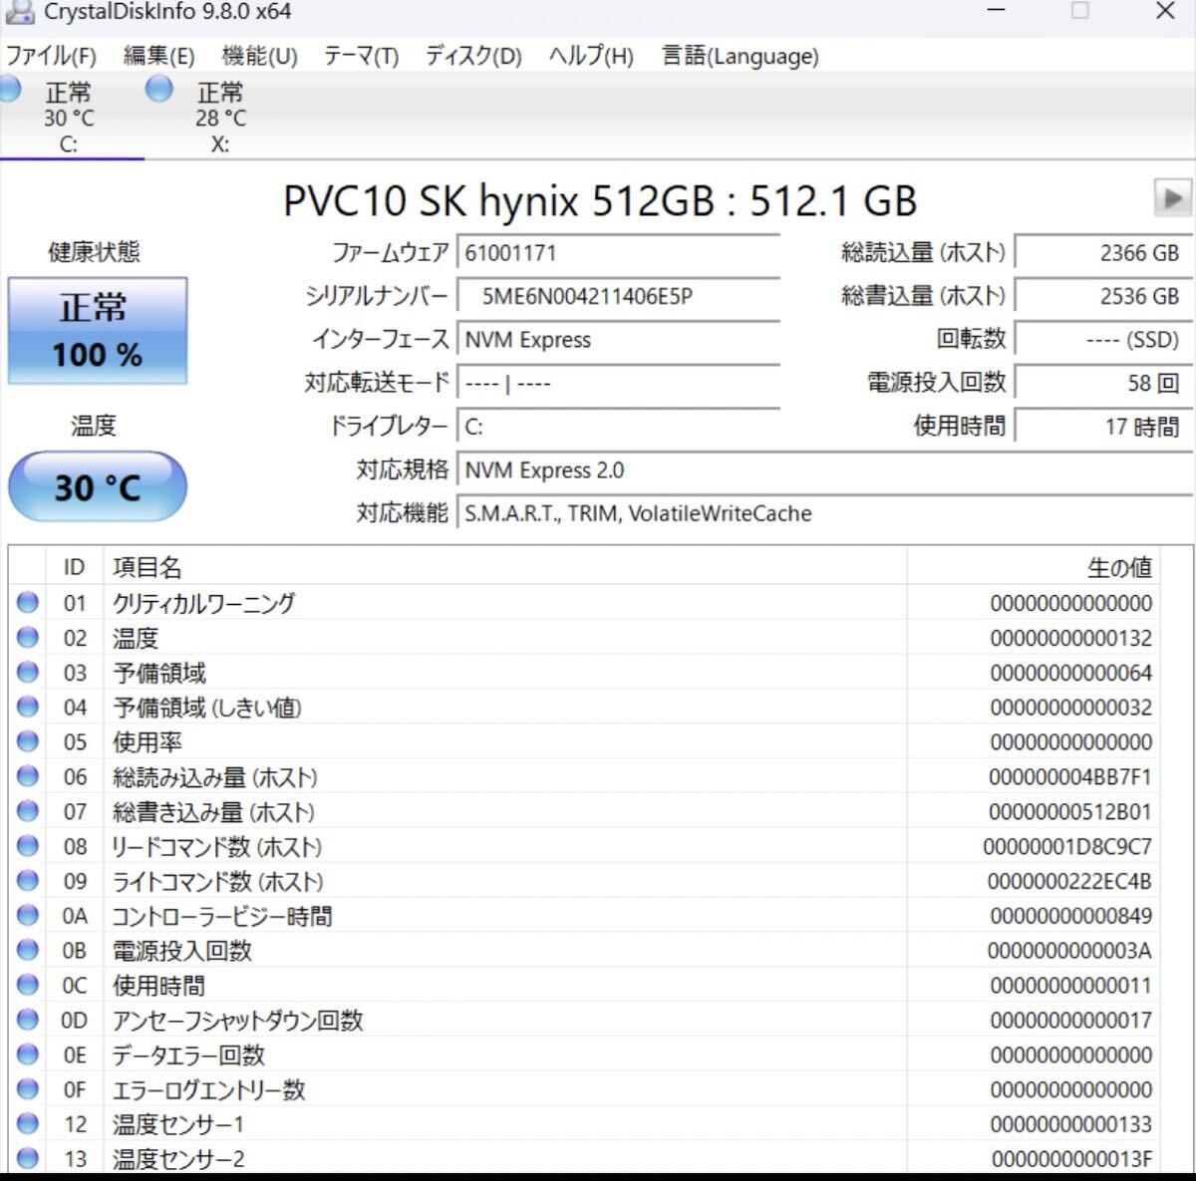Click the C: disk health indicator circle
The height and width of the screenshot is (1181, 1196).
10,90
